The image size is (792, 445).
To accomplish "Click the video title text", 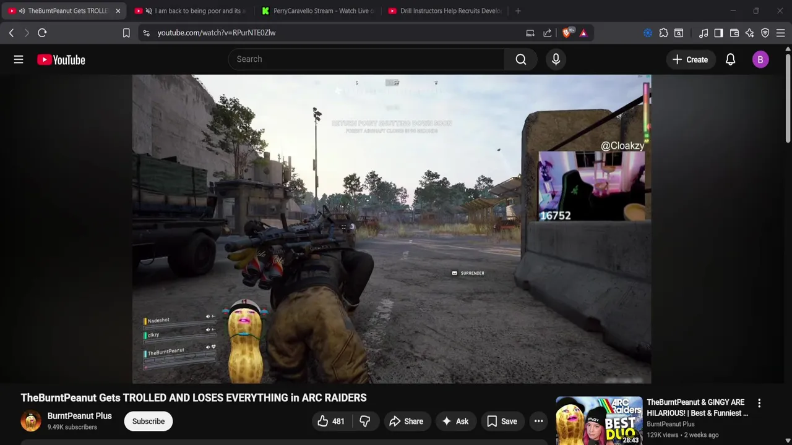I will tap(194, 397).
